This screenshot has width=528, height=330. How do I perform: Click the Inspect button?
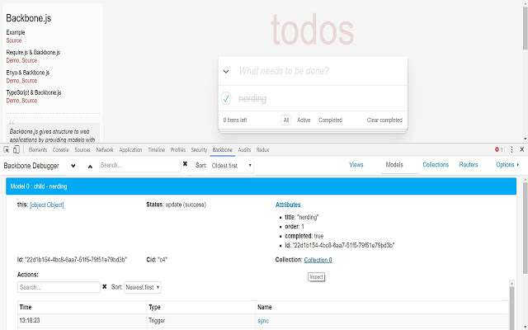point(316,277)
